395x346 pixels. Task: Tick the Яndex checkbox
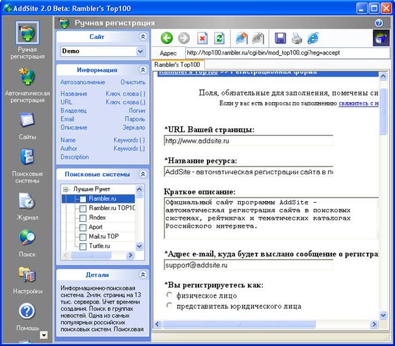(x=83, y=218)
